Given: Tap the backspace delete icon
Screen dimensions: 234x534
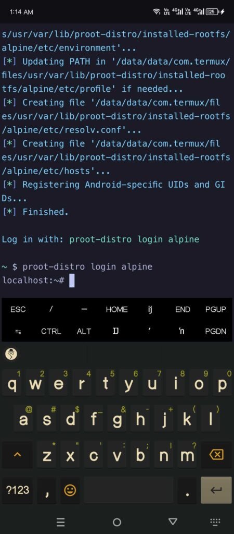Looking at the screenshot, I should (x=217, y=454).
